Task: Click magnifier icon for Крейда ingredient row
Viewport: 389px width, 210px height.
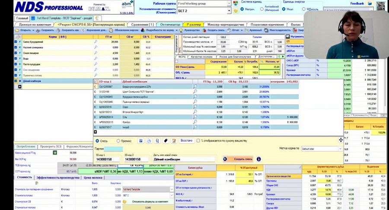Action: click(195, 122)
